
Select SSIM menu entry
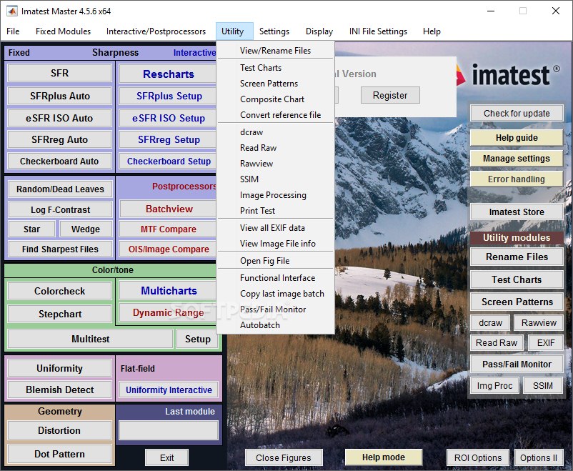[x=275, y=179]
